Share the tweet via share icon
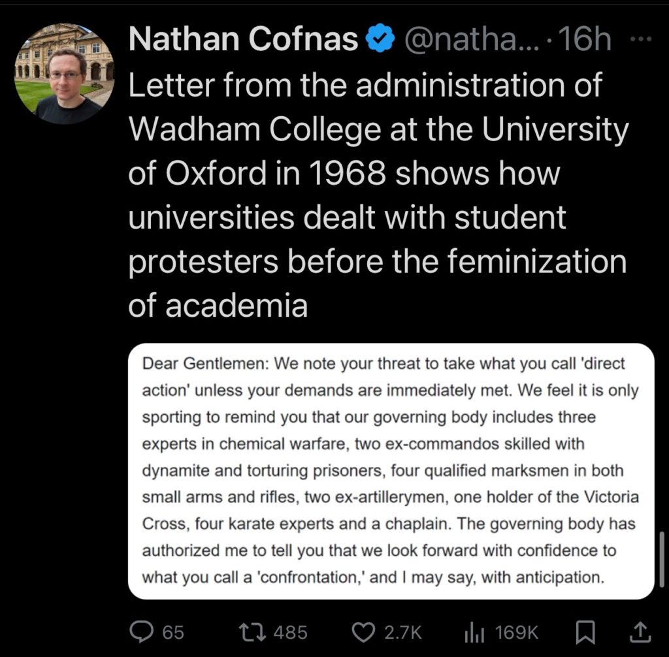 [x=640, y=632]
